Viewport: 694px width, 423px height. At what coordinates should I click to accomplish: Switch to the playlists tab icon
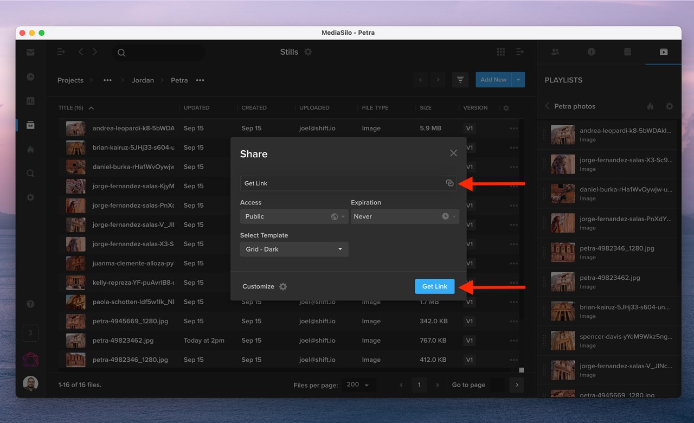(663, 52)
